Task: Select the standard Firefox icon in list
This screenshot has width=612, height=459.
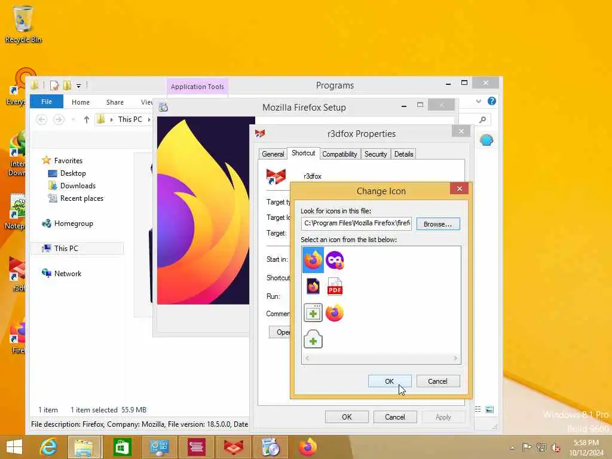Action: (x=313, y=260)
